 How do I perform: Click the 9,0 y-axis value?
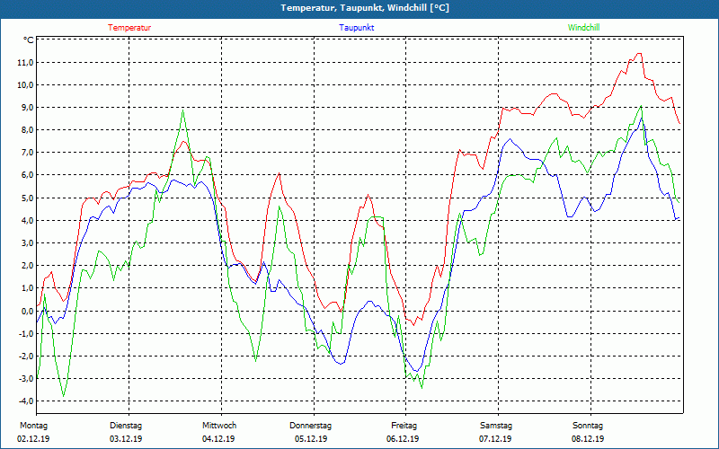pos(26,108)
